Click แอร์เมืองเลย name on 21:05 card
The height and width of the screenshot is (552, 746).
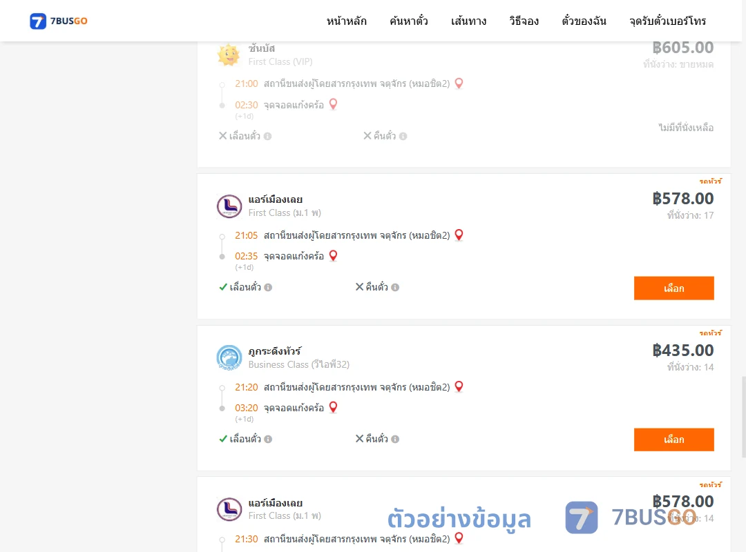coord(276,199)
